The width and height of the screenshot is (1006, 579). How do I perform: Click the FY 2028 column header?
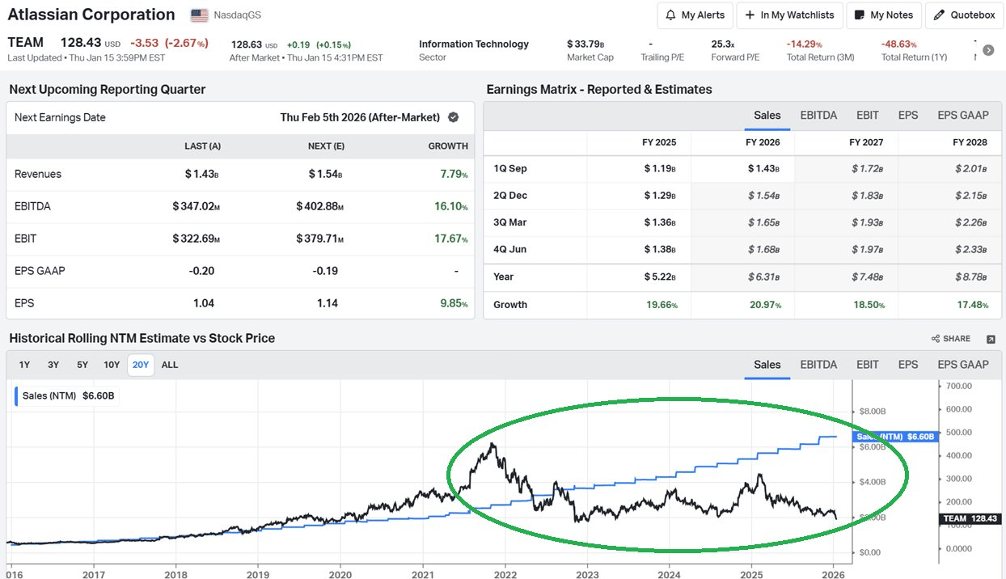[970, 142]
